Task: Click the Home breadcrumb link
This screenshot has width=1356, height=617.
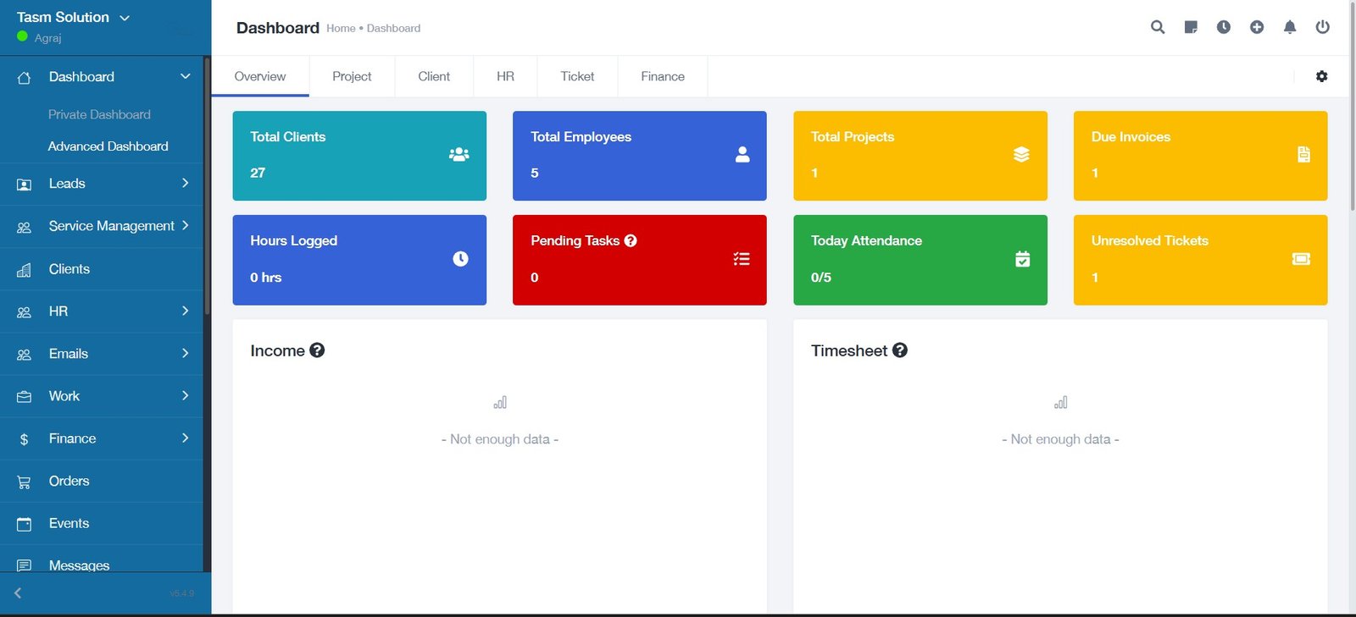Action: [x=341, y=28]
